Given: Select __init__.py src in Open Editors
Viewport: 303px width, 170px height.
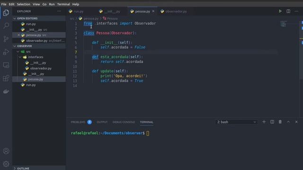Looking at the screenshot, I should [39, 29].
